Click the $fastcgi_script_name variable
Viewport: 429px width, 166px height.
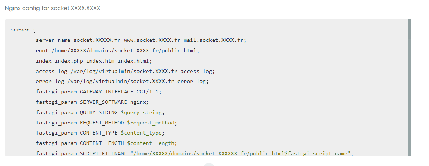(x=317, y=154)
